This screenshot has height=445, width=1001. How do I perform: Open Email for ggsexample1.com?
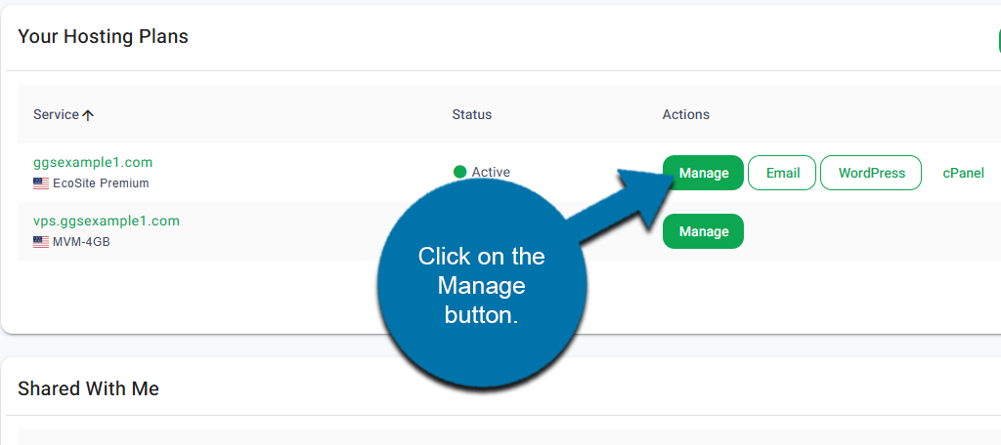pyautogui.click(x=782, y=173)
